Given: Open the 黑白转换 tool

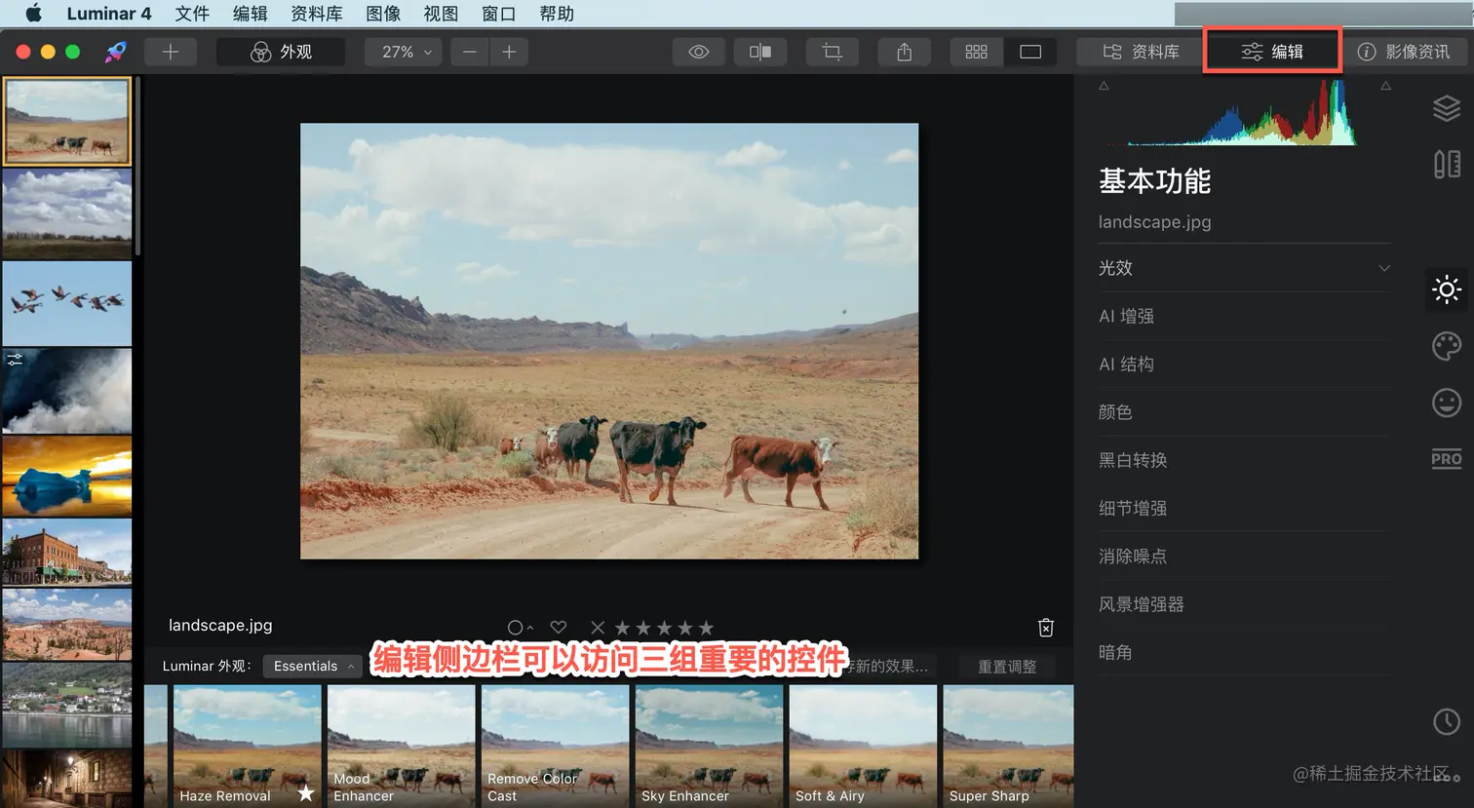Looking at the screenshot, I should (x=1244, y=460).
